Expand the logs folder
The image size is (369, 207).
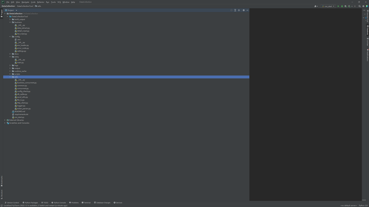click(10, 65)
